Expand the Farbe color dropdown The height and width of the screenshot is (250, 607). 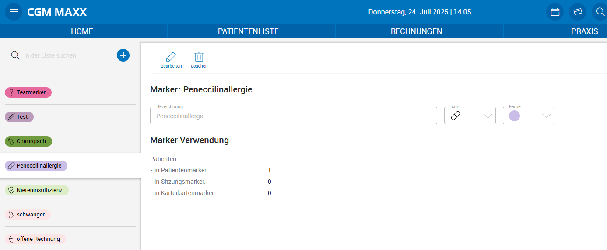pyautogui.click(x=546, y=116)
